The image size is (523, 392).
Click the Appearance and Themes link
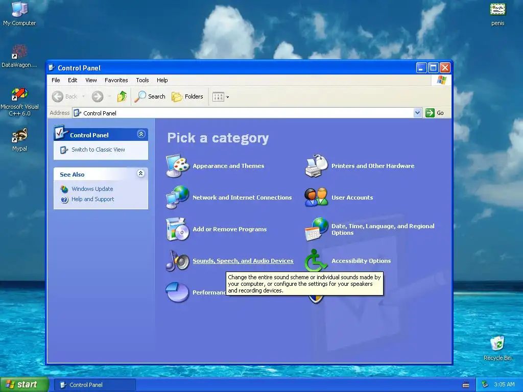[x=228, y=166]
